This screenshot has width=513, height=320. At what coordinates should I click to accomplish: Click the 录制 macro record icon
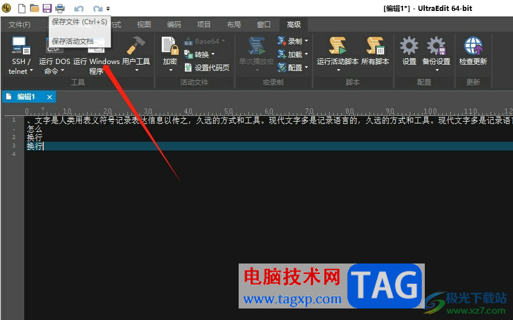click(282, 41)
